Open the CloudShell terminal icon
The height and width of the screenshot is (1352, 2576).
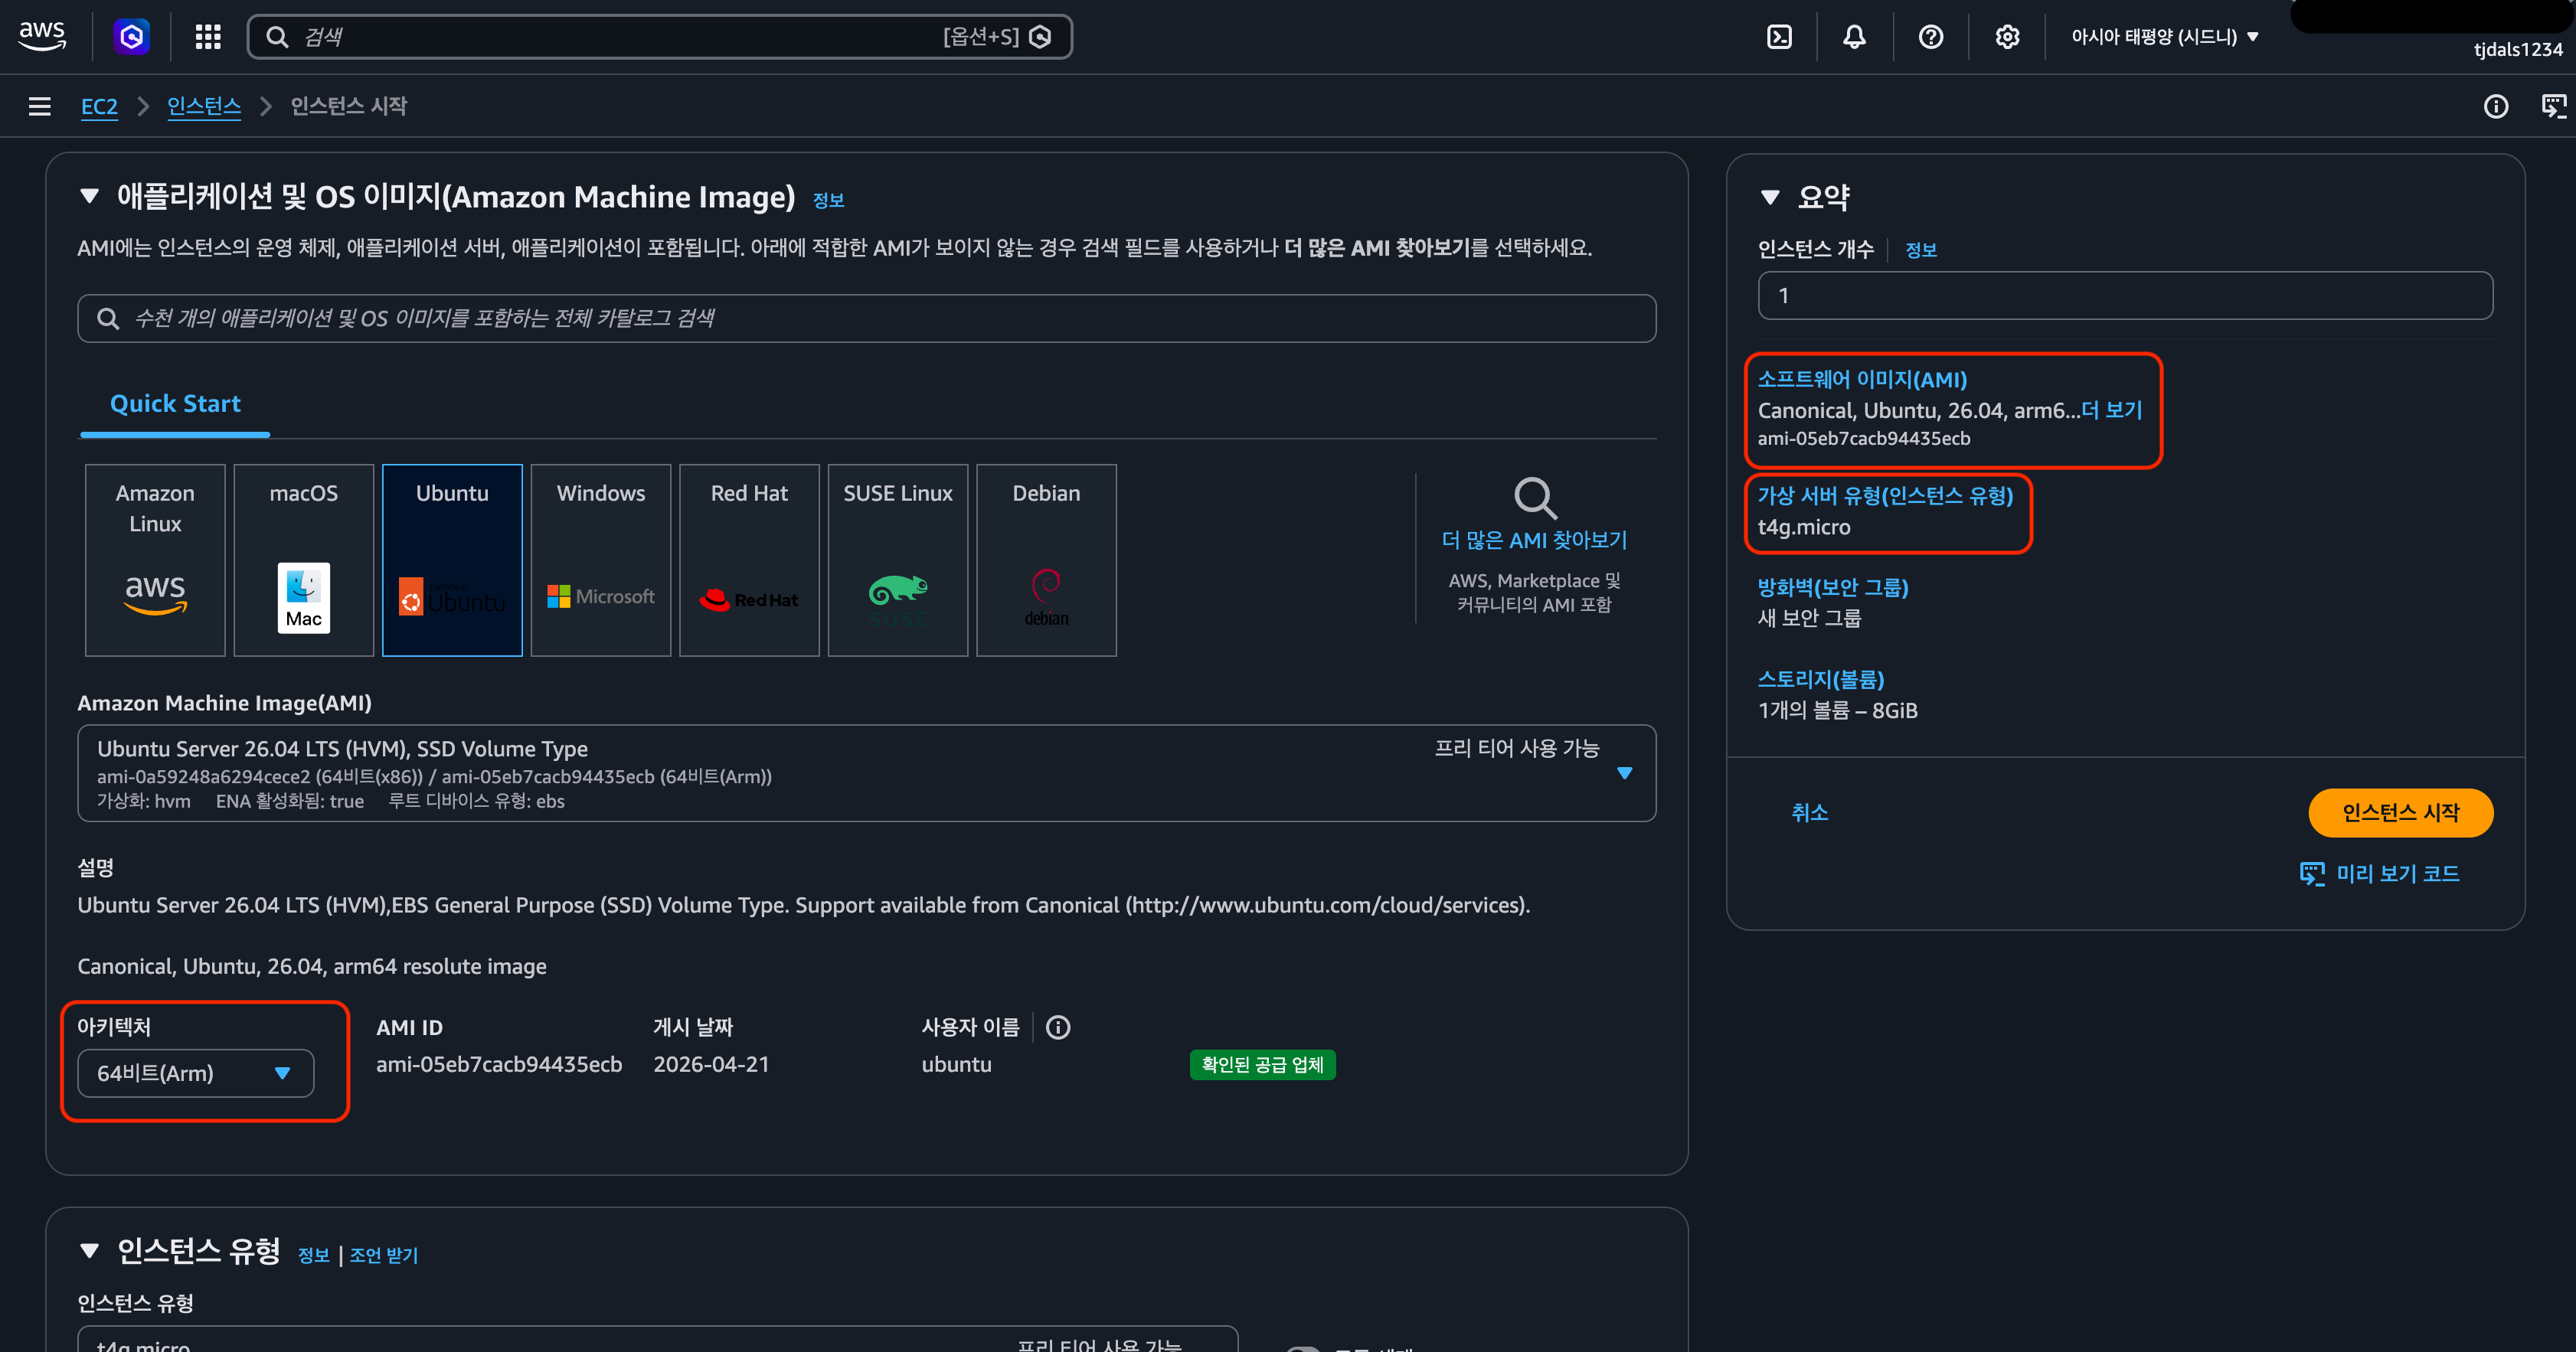(1779, 37)
